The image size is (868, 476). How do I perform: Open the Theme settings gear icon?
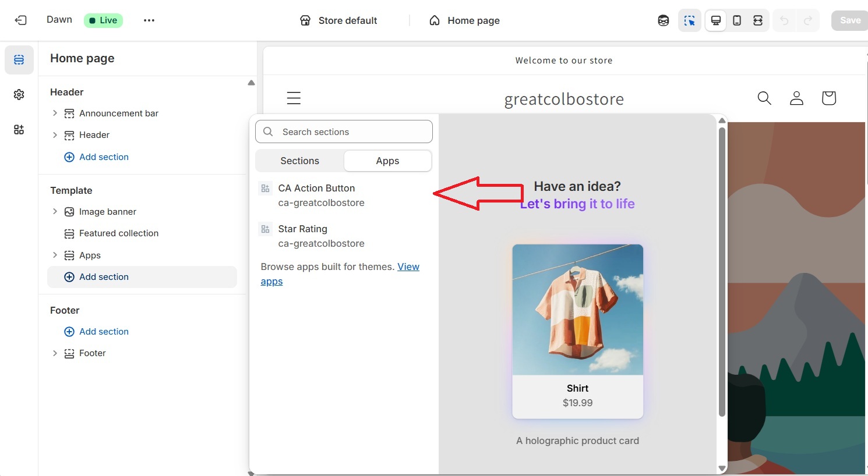click(x=19, y=94)
